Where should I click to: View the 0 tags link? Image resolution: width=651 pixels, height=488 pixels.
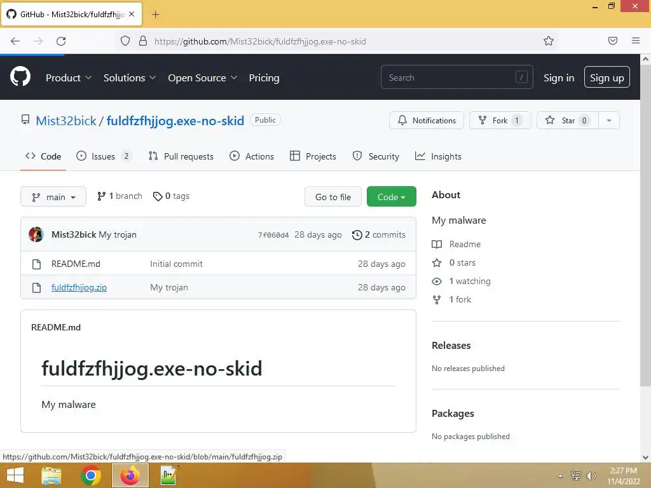[x=171, y=196]
